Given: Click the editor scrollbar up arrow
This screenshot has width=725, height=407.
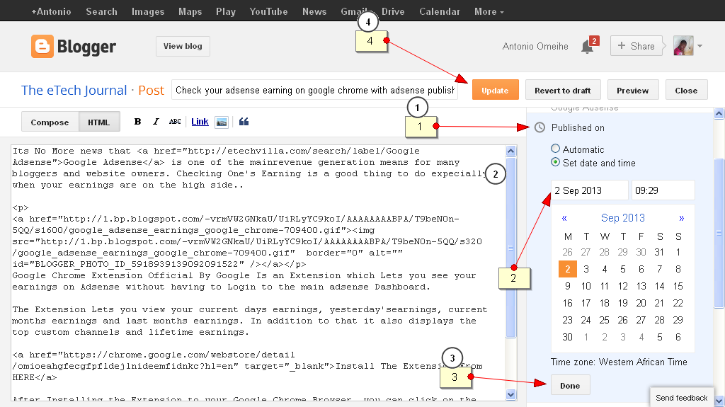Looking at the screenshot, I should [511, 151].
